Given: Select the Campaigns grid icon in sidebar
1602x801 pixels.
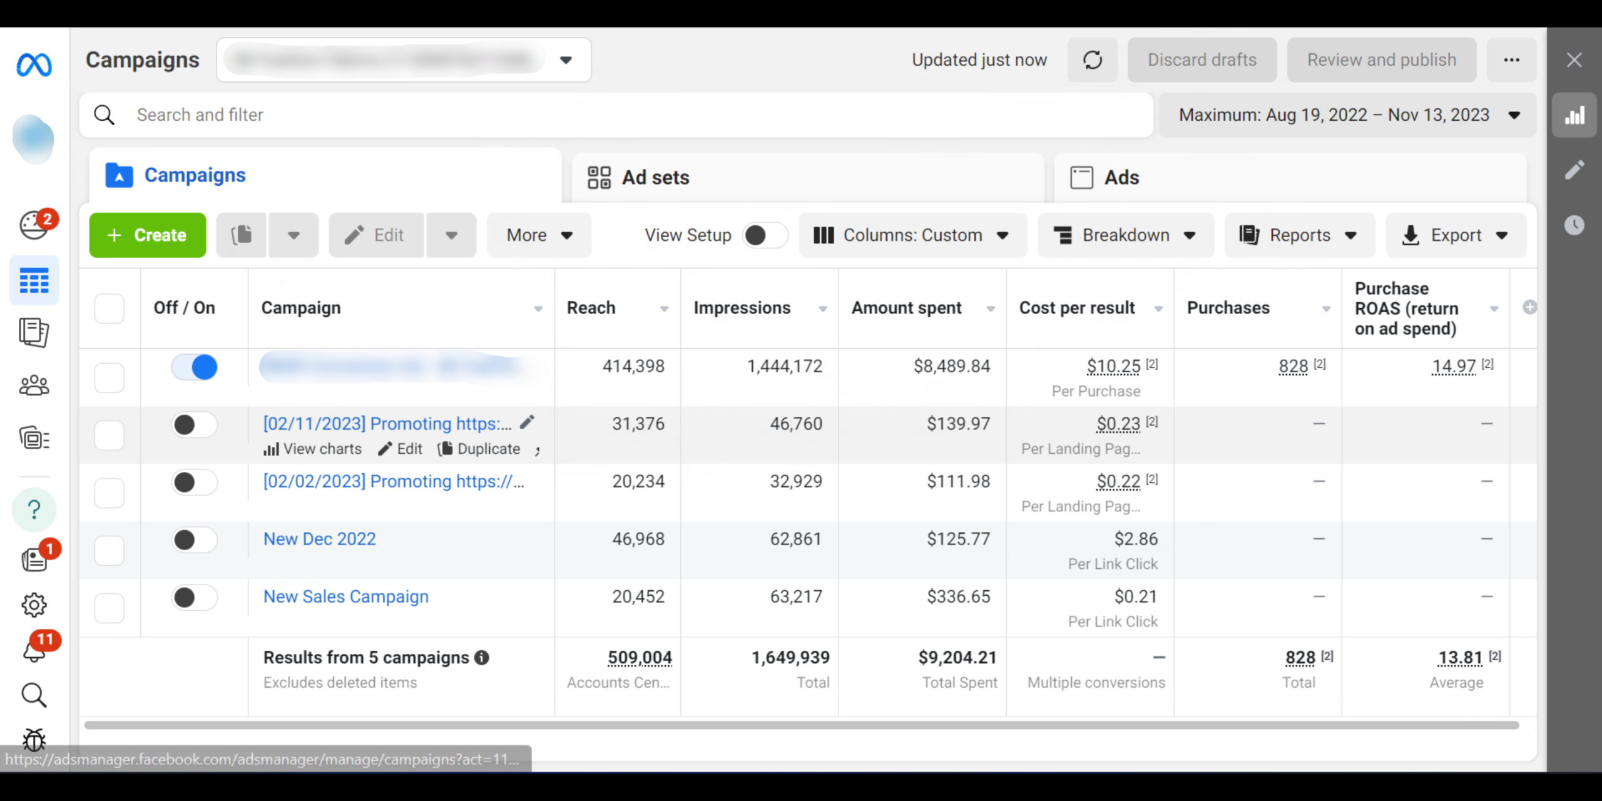Looking at the screenshot, I should (x=34, y=280).
